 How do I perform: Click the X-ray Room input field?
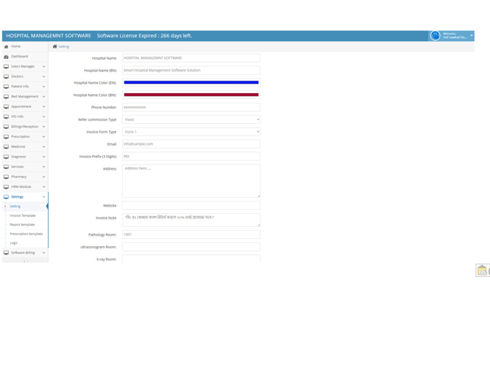(191, 259)
